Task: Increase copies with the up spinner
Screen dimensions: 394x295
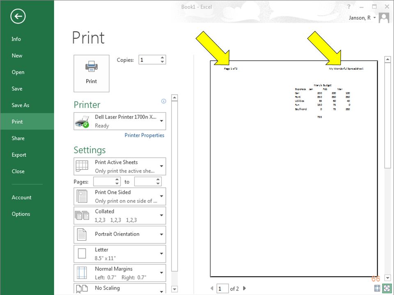Action: pos(163,58)
